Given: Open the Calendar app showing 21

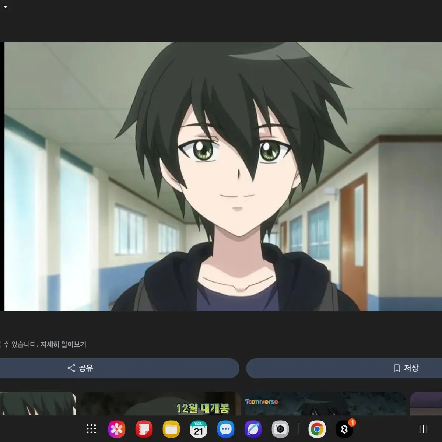Looking at the screenshot, I should click(x=199, y=429).
